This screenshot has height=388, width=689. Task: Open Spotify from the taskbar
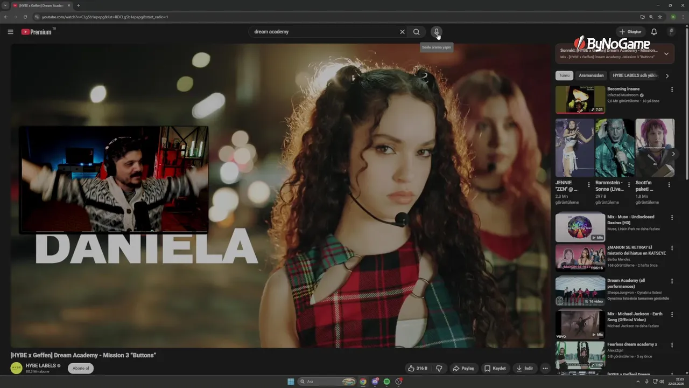point(386,382)
